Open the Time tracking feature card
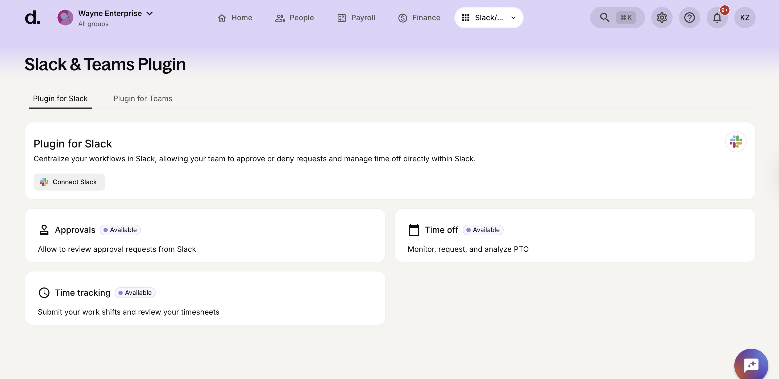Viewport: 779px width, 379px height. tap(205, 298)
